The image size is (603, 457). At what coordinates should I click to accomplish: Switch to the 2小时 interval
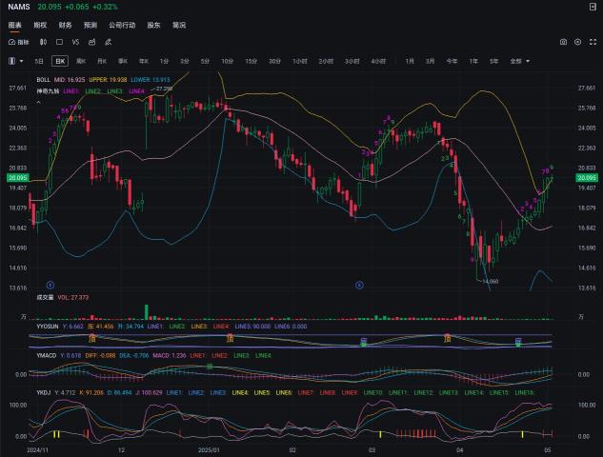[326, 61]
